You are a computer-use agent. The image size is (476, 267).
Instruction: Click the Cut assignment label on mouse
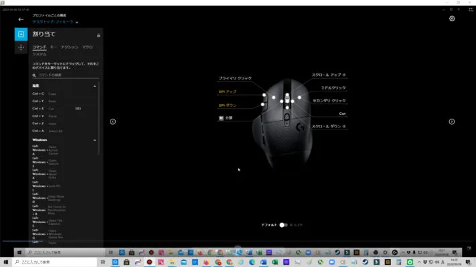(342, 113)
